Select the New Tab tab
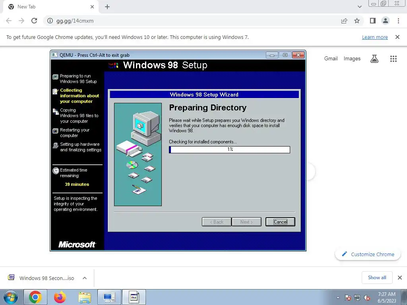This screenshot has height=305, width=407. 50,7
